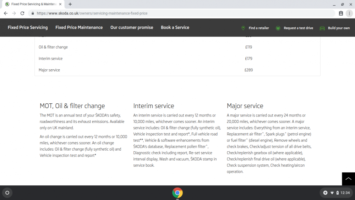
Task: Click the Oil & filter change row
Action: click(x=177, y=47)
